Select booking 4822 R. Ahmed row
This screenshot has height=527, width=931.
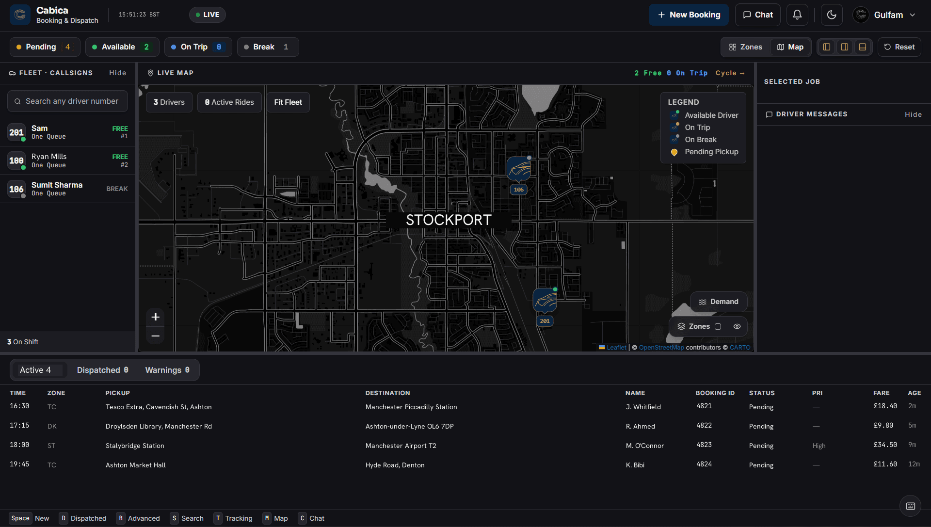coord(465,426)
